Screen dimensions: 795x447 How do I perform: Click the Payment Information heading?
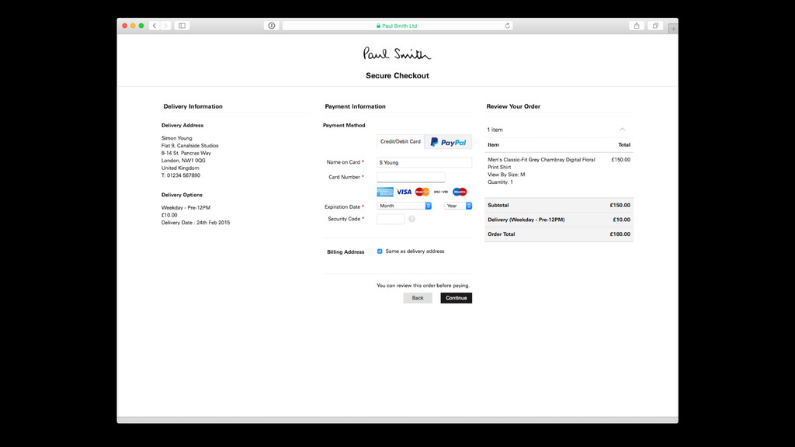click(x=355, y=106)
